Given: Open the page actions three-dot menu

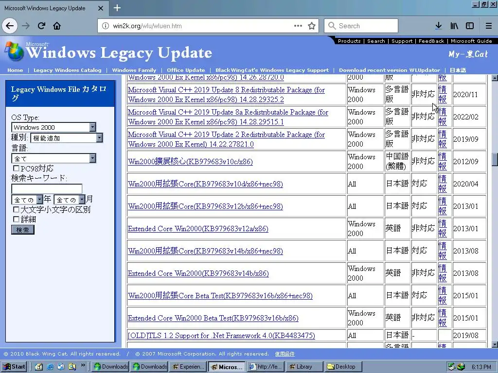Looking at the screenshot, I should coord(298,26).
